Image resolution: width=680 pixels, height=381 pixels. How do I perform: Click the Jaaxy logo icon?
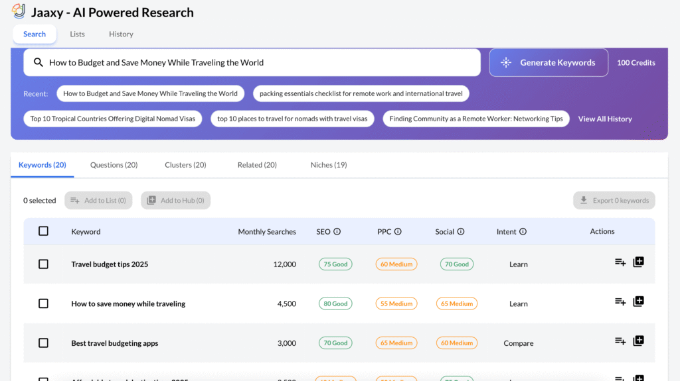(x=19, y=11)
